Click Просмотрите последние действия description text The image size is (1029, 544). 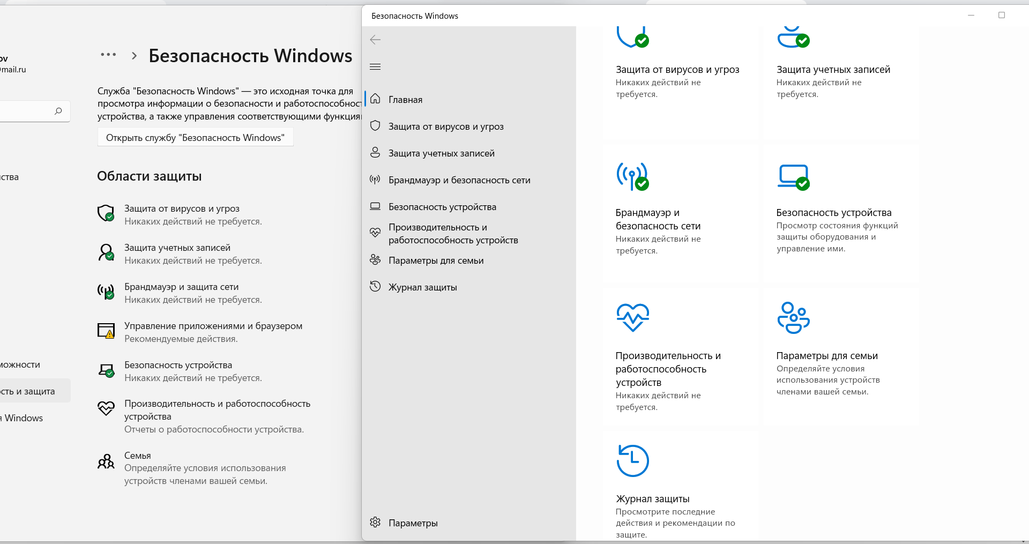coord(675,523)
